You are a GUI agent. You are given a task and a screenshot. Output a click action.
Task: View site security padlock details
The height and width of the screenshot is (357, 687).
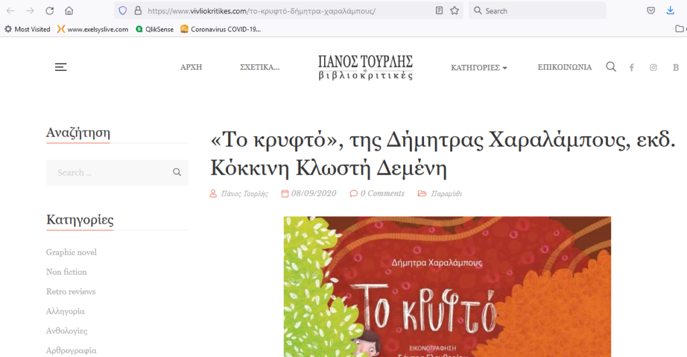[x=138, y=11]
